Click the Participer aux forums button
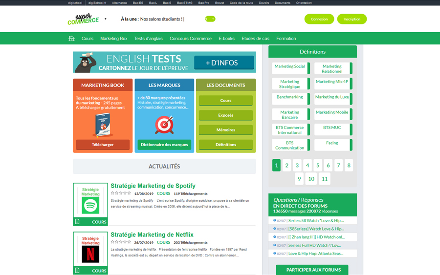 tap(312, 270)
